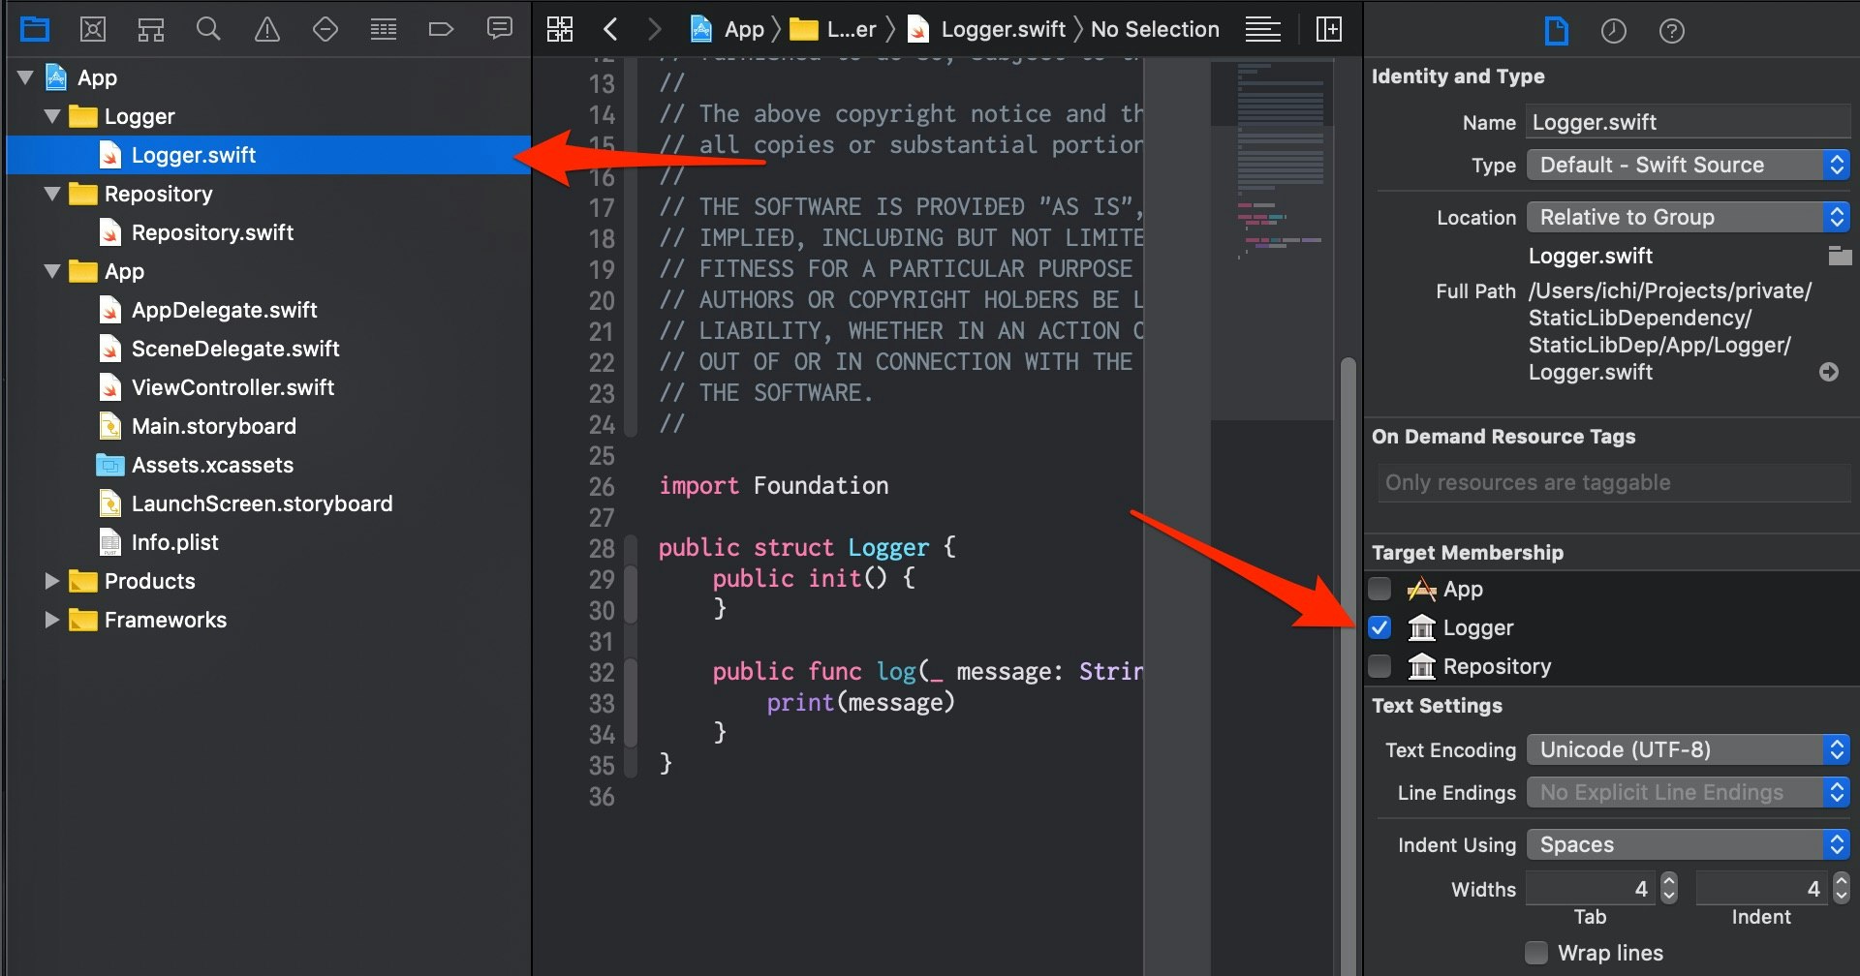Open editor options lines menu
Image resolution: width=1860 pixels, height=976 pixels.
(x=1263, y=29)
